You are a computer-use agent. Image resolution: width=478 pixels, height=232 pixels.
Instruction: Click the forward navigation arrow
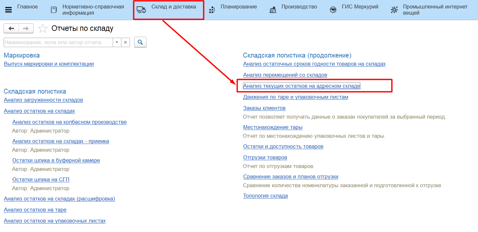(26, 29)
